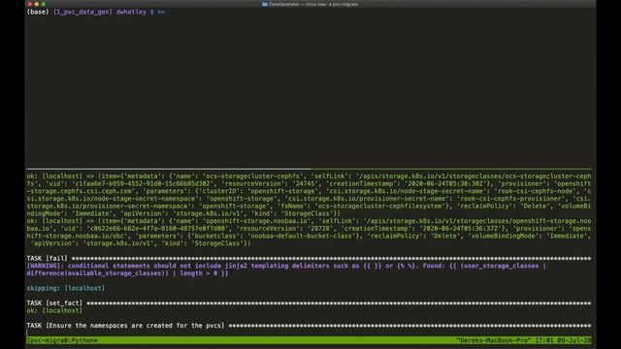The height and width of the screenshot is (349, 621).
Task: Click the green fullscreen window button
Action: coord(44,4)
